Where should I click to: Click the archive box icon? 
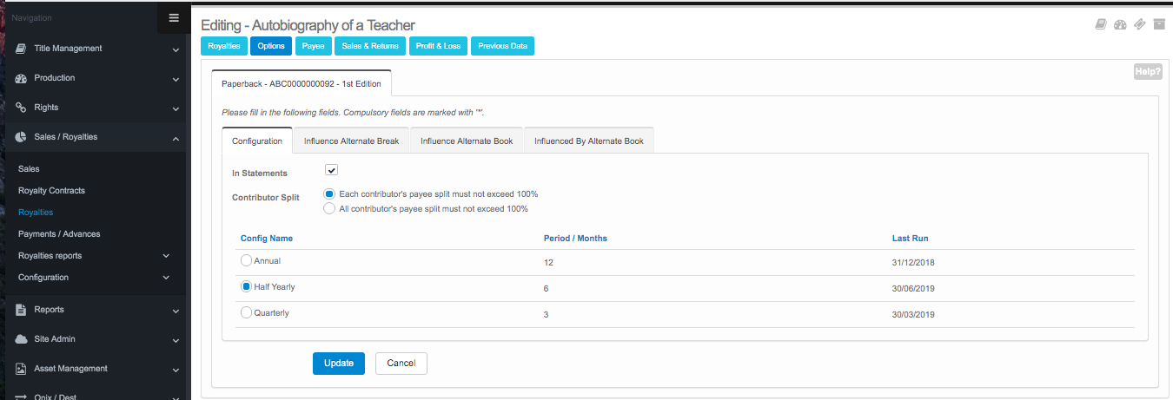point(1158,24)
